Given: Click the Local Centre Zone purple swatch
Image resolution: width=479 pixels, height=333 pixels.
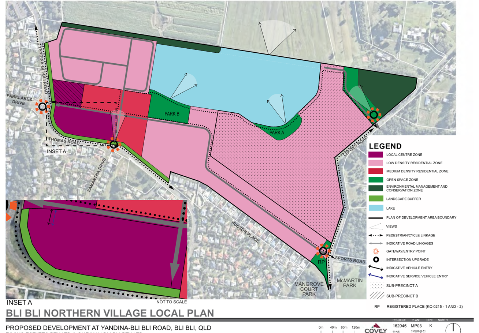Looking at the screenshot, I should pos(375,154).
